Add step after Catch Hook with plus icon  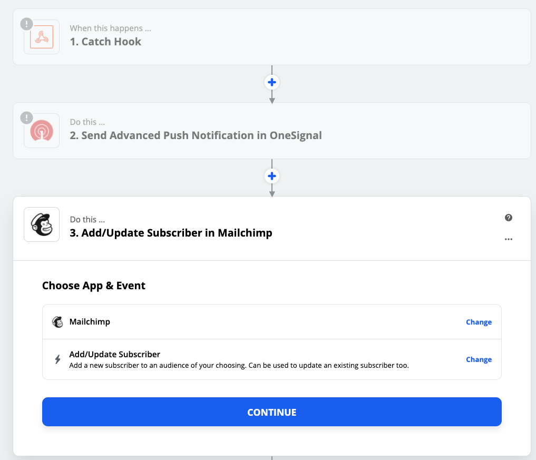click(272, 83)
